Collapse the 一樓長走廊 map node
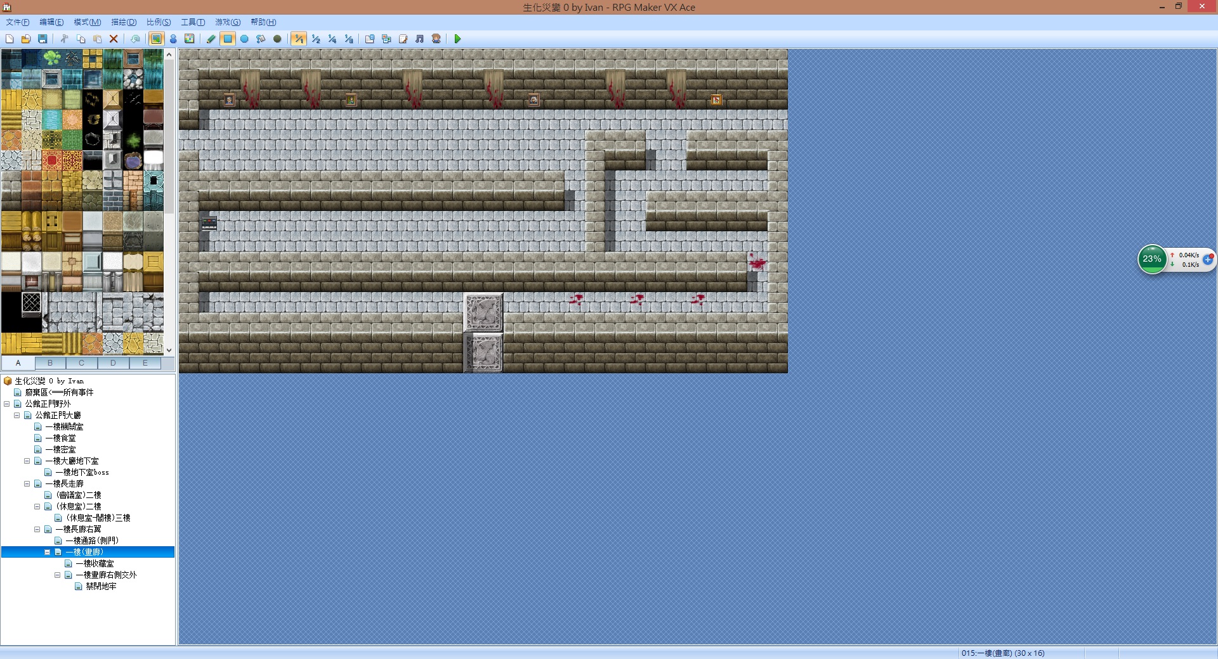Screen dimensions: 1218x659 pos(27,483)
